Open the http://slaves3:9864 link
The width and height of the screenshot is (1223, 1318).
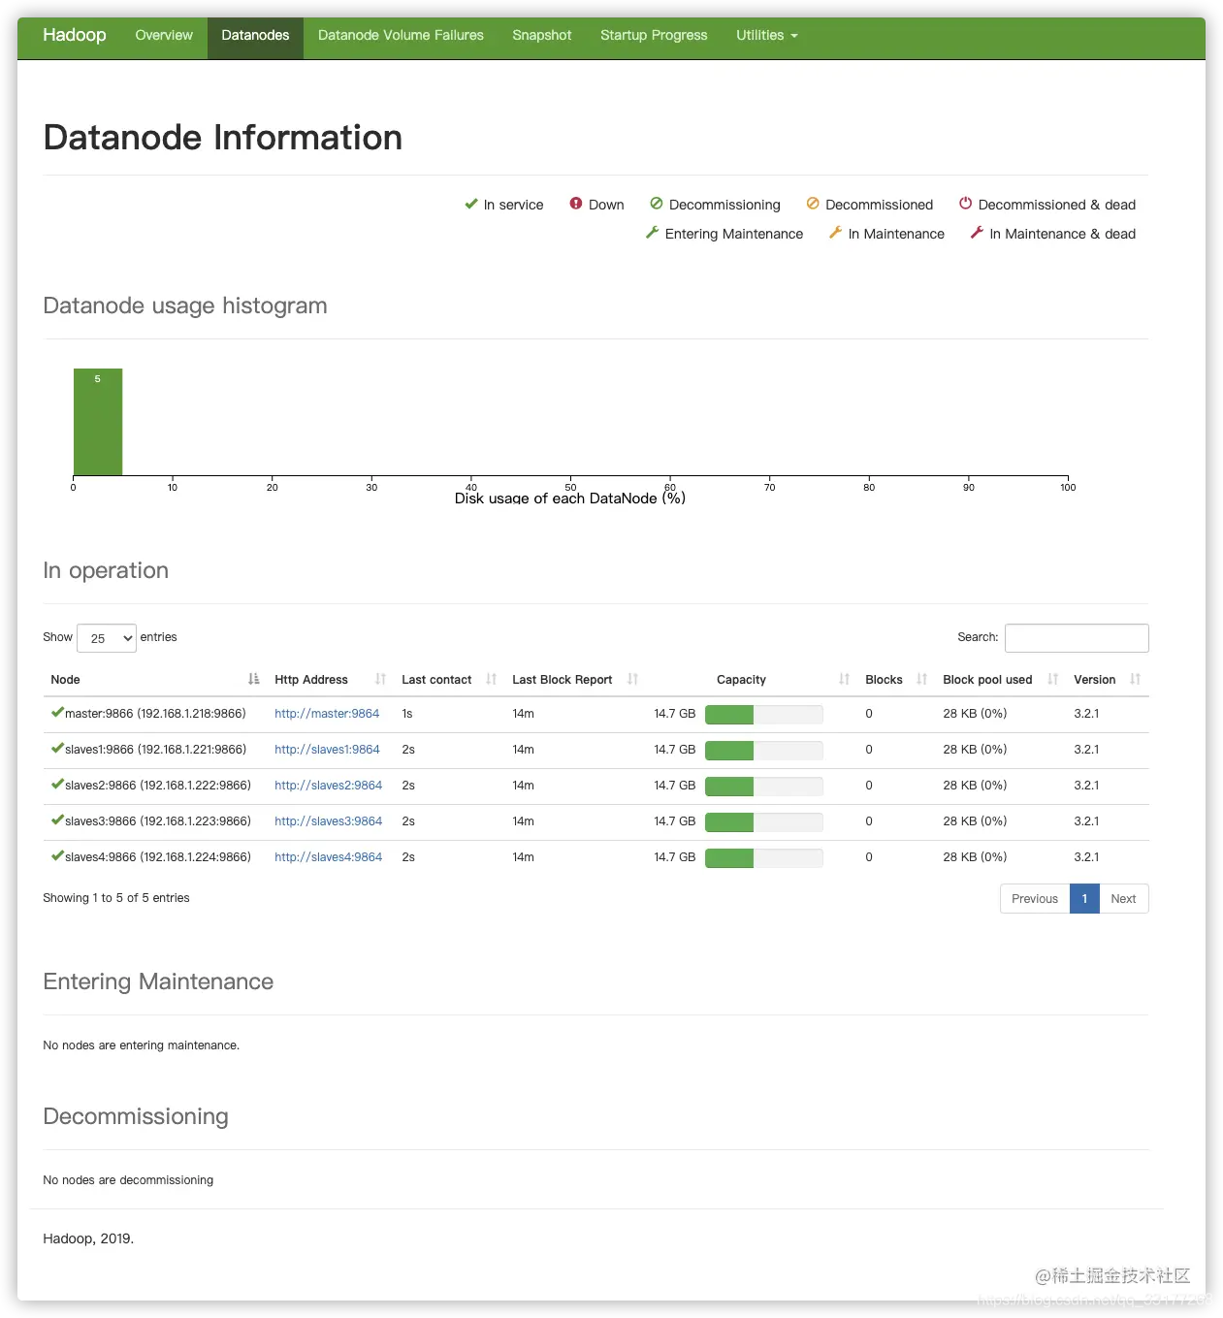pyautogui.click(x=328, y=821)
